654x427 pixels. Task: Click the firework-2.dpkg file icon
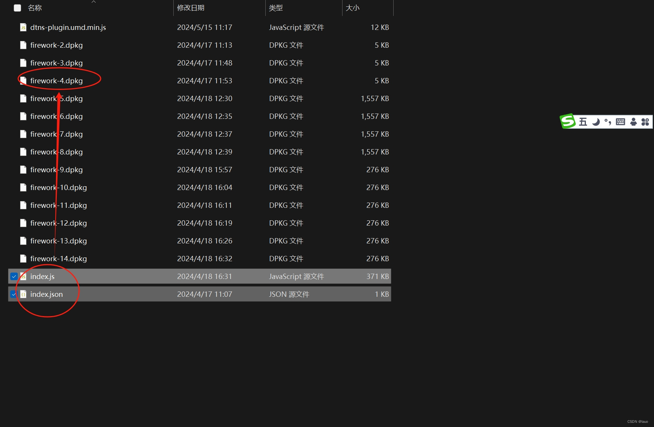[x=23, y=45]
